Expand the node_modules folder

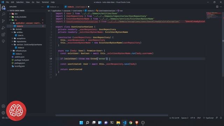[20, 17]
